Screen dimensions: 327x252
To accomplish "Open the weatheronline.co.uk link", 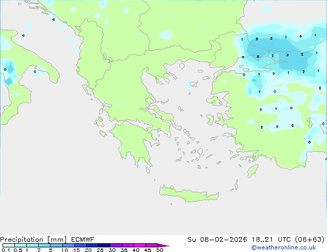I will click(x=284, y=247).
